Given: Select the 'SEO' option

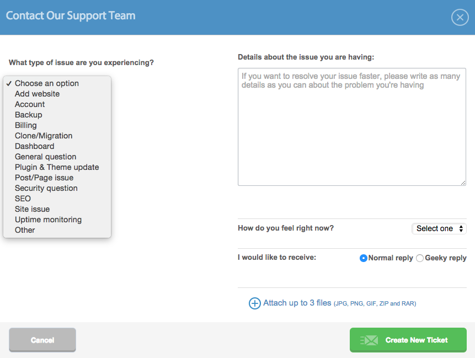Looking at the screenshot, I should (x=23, y=199).
